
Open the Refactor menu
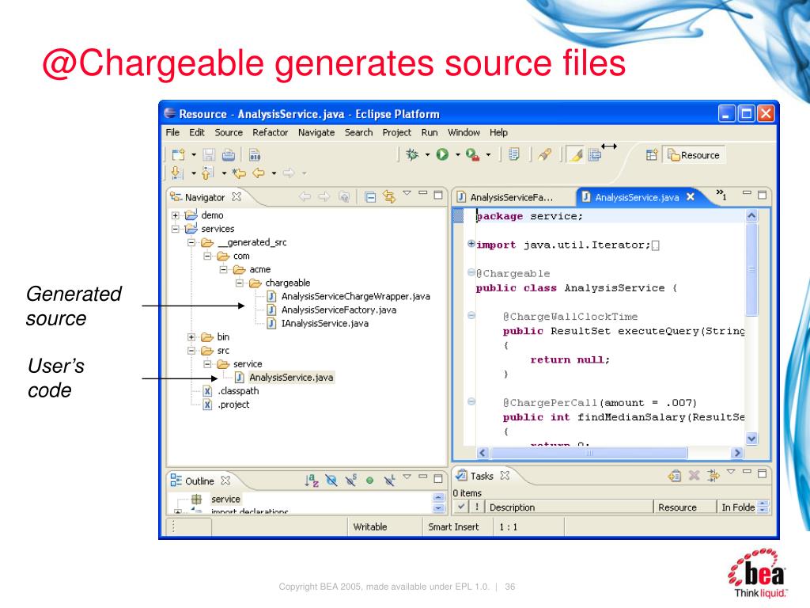coord(271,132)
